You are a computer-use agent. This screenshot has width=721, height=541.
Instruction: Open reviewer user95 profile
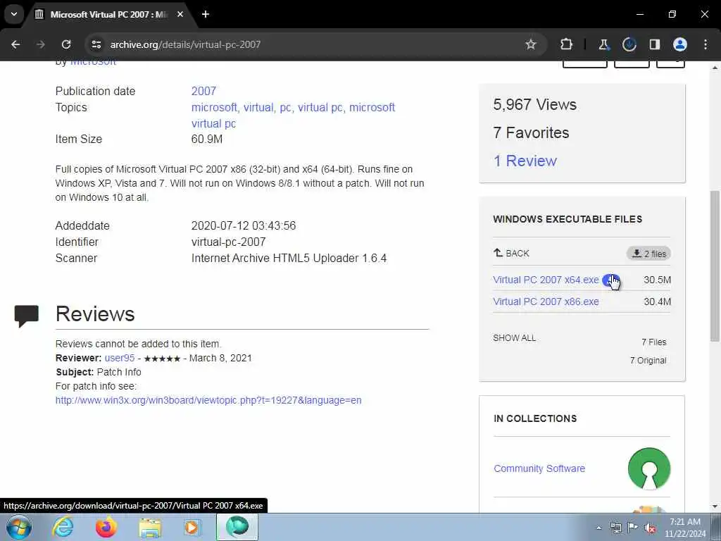click(120, 358)
